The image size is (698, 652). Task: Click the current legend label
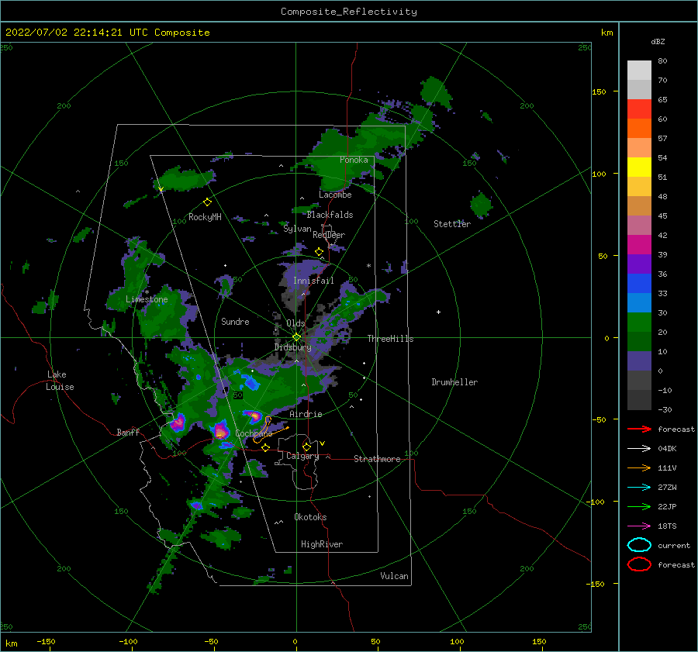click(x=674, y=545)
